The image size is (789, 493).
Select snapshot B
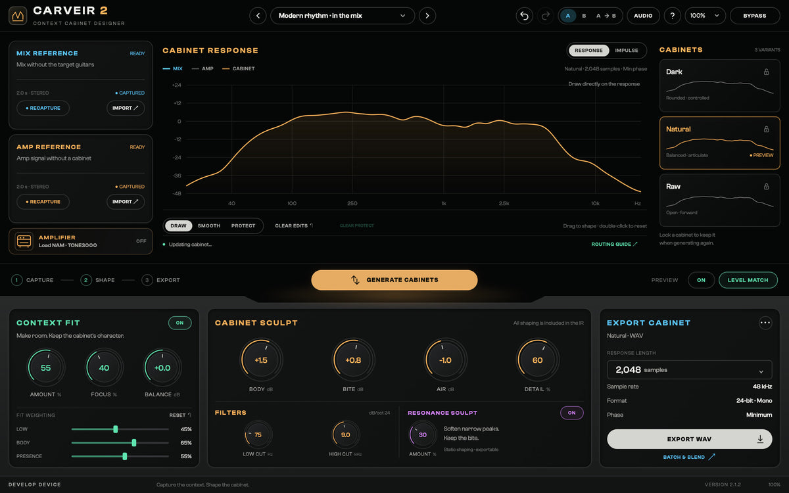[584, 16]
